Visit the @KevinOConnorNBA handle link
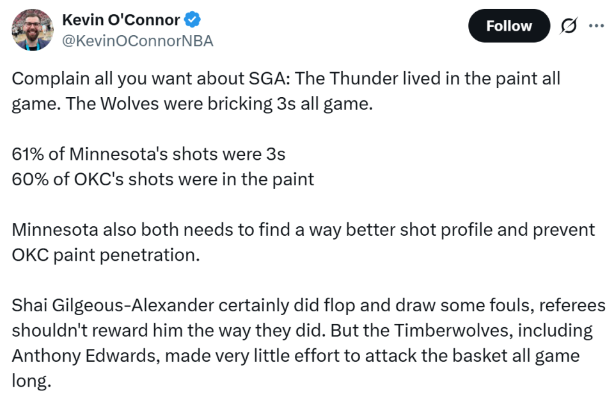The image size is (614, 409). [138, 41]
